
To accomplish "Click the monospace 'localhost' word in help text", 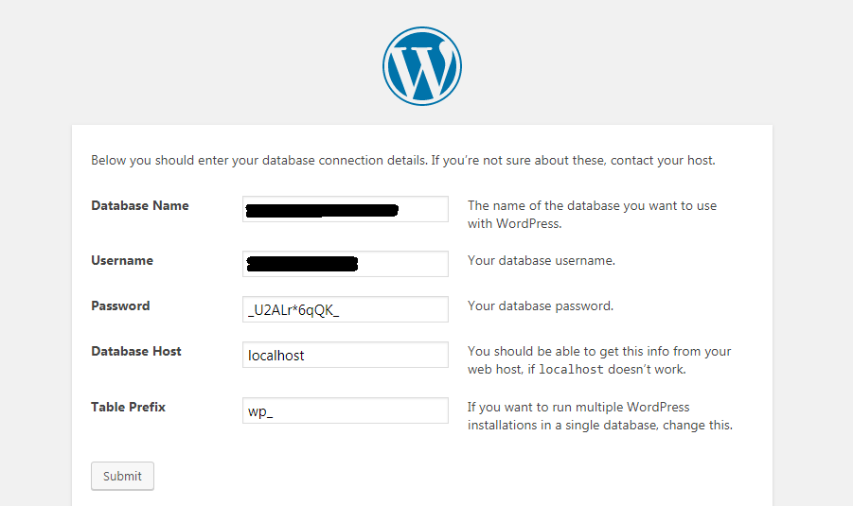I will point(571,370).
